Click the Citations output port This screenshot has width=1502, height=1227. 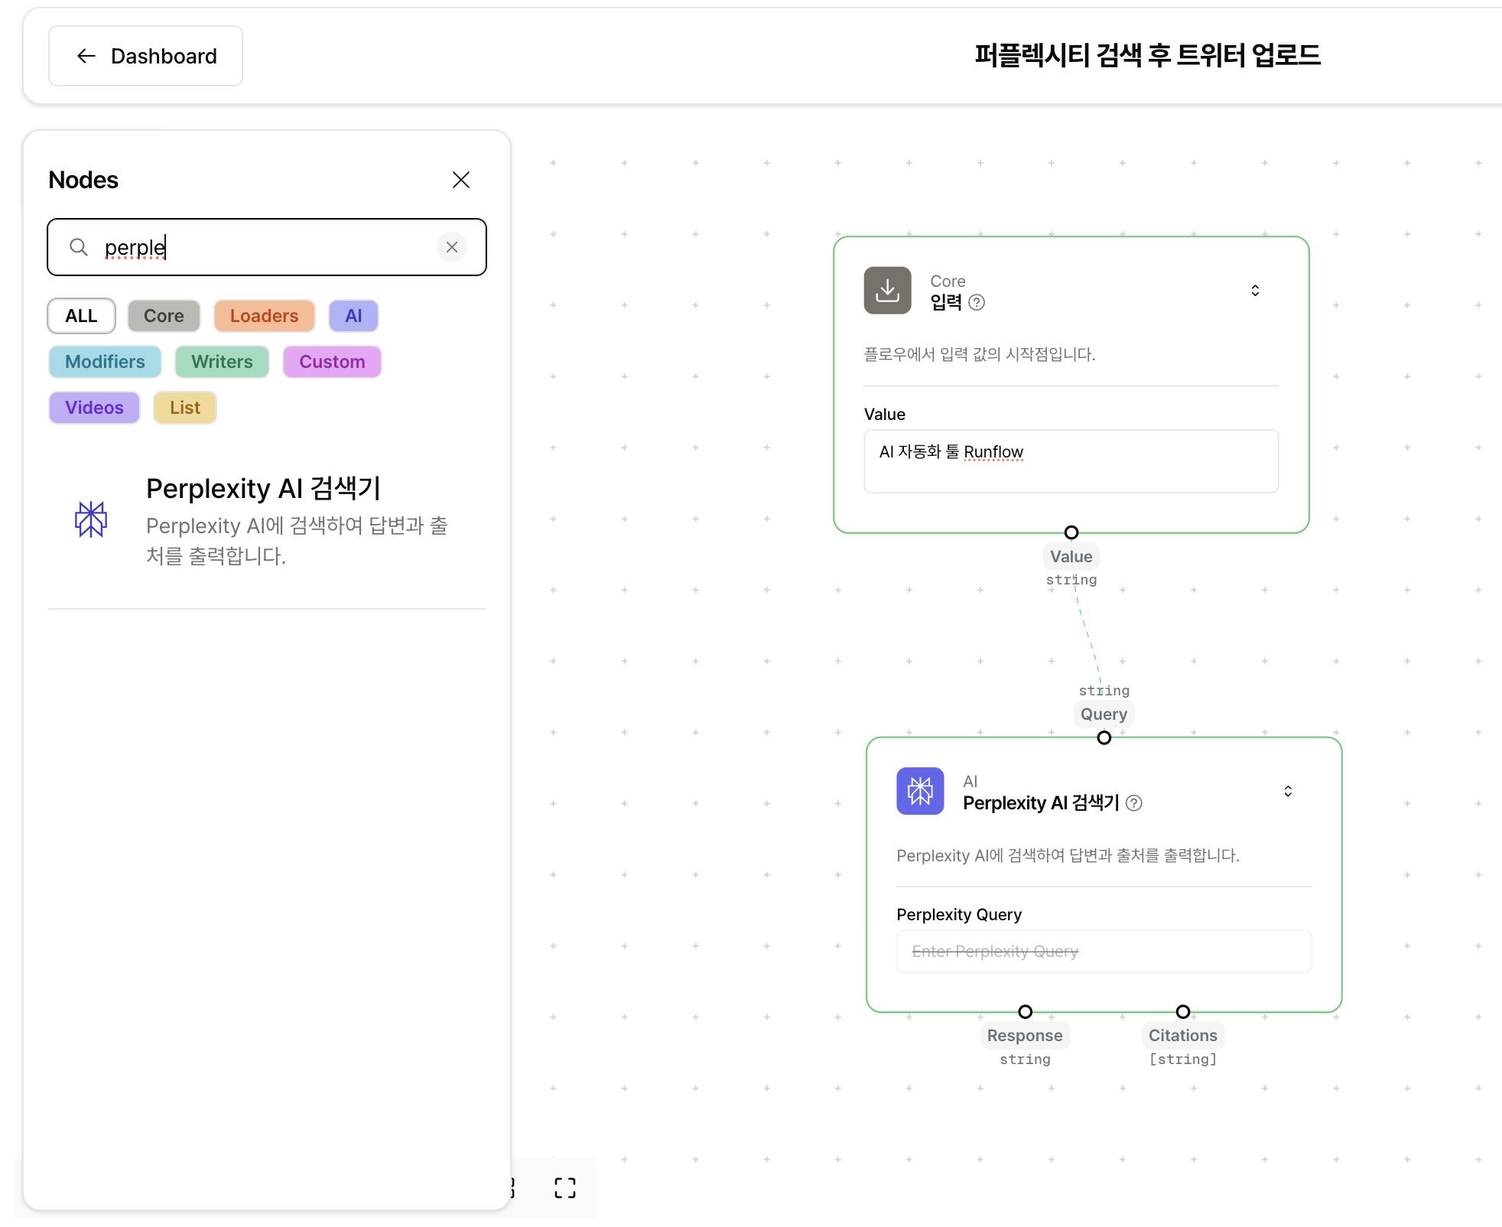pyautogui.click(x=1183, y=1012)
